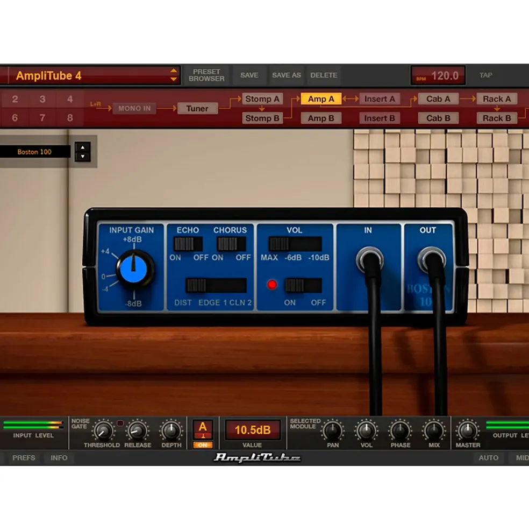Click the IN jack socket
The height and width of the screenshot is (530, 529).
point(369,259)
